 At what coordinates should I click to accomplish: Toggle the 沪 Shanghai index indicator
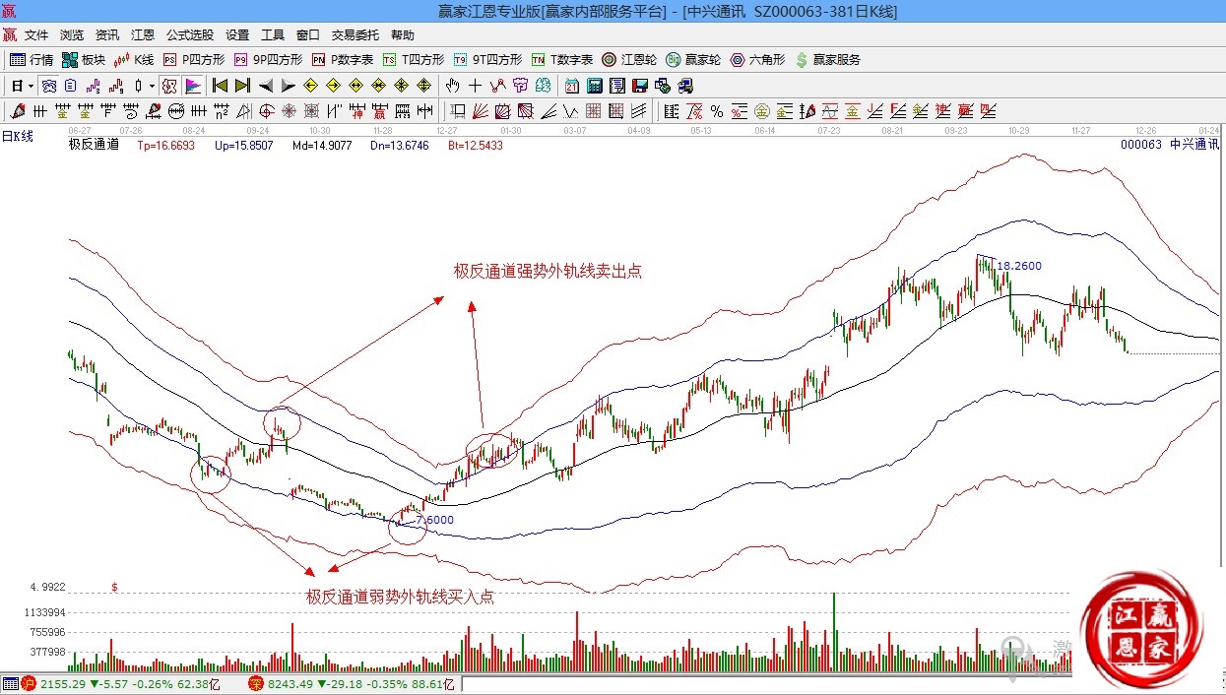click(x=29, y=683)
